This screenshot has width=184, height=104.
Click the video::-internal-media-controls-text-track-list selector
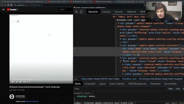(103, 103)
